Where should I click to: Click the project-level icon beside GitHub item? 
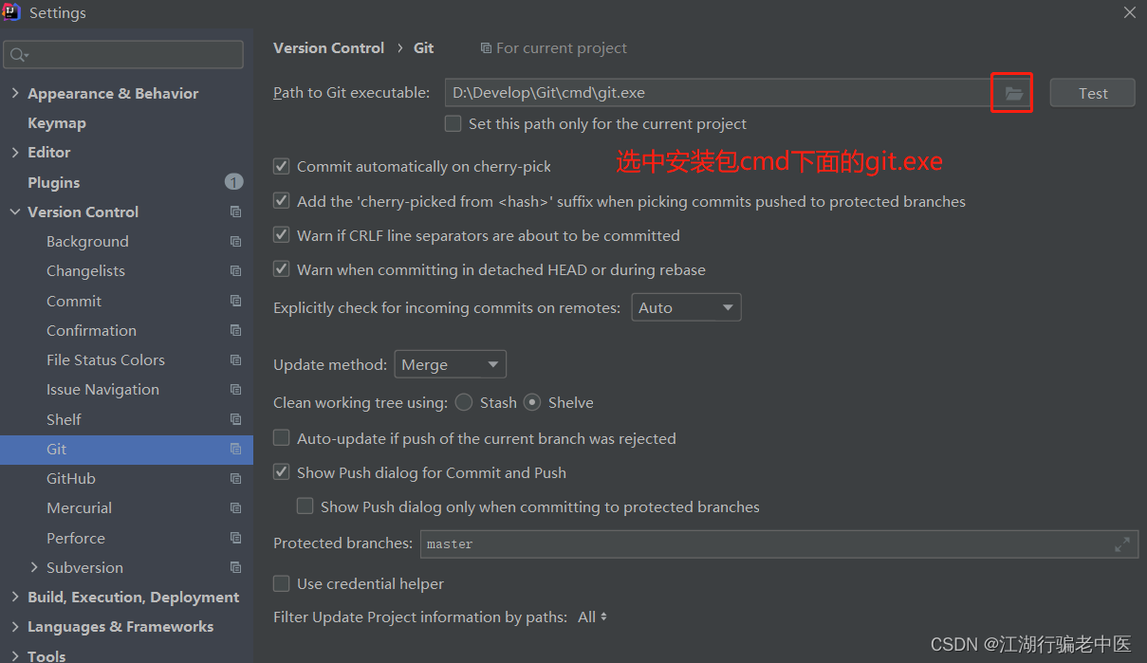point(235,479)
